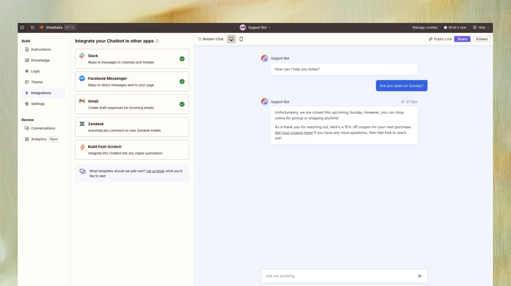Open the Zapier app switcher grid icon
Screen dimensions: 511x286
tap(32, 27)
